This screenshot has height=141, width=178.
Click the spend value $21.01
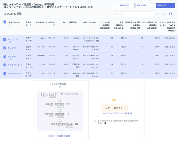click(x=124, y=64)
